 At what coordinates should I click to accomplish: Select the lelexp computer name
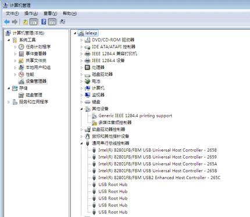[x=91, y=33]
